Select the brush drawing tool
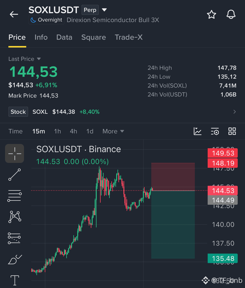Screen dimensions: 245x288 coord(15,260)
